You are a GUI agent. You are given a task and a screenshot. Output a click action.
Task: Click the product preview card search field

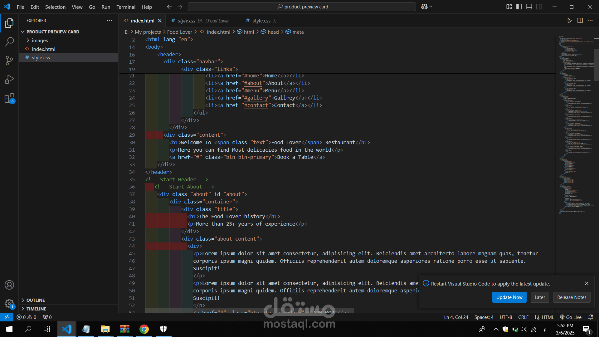coord(302,7)
